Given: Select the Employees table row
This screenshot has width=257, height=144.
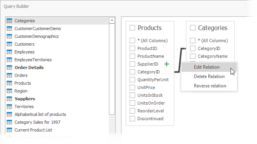Looking at the screenshot, I should tap(57, 52).
